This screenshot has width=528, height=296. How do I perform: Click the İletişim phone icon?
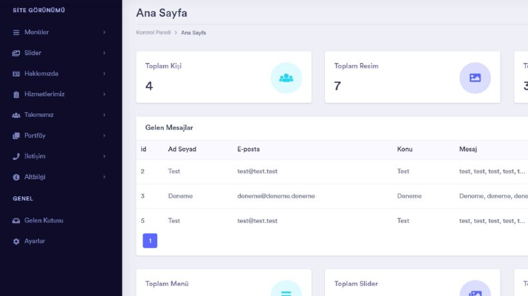coord(16,157)
